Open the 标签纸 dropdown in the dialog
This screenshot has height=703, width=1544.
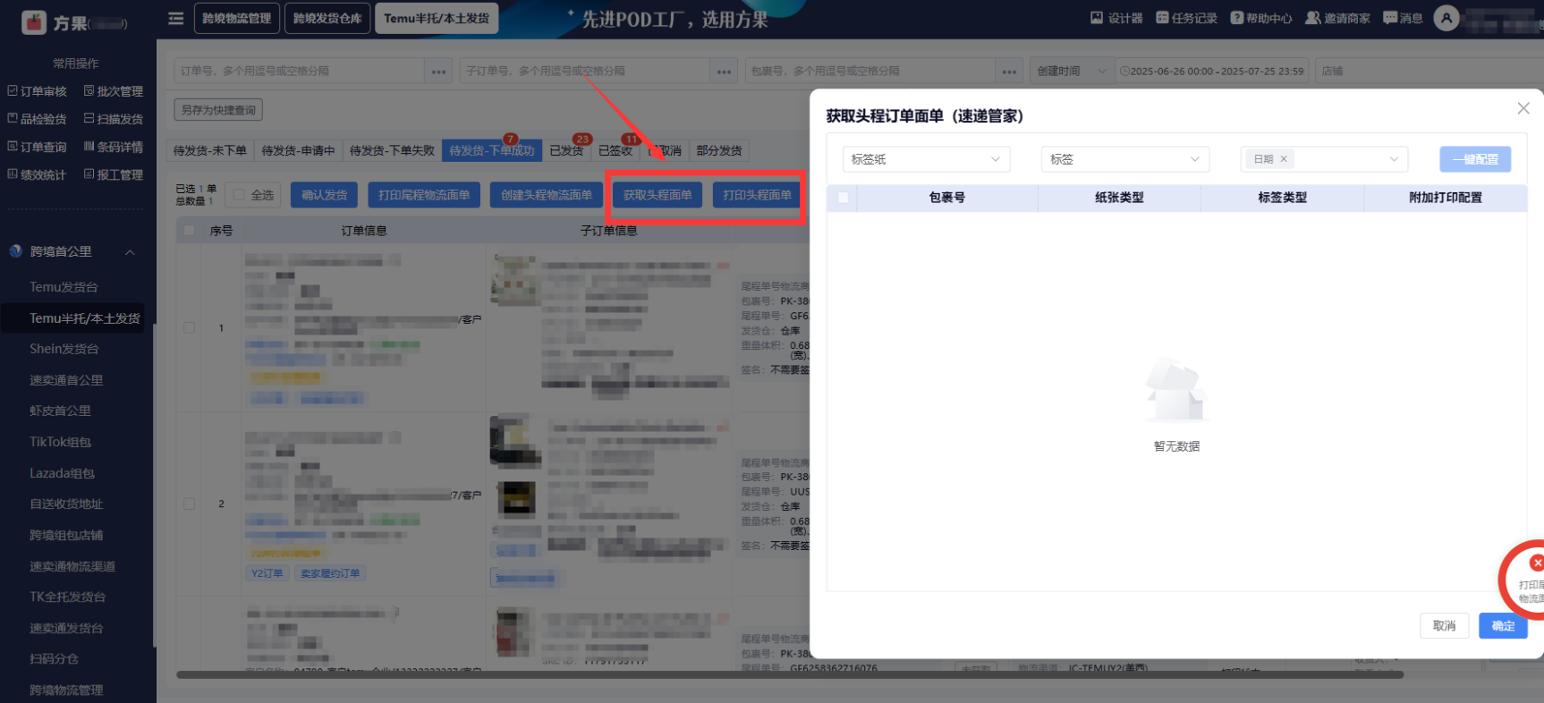coord(927,159)
